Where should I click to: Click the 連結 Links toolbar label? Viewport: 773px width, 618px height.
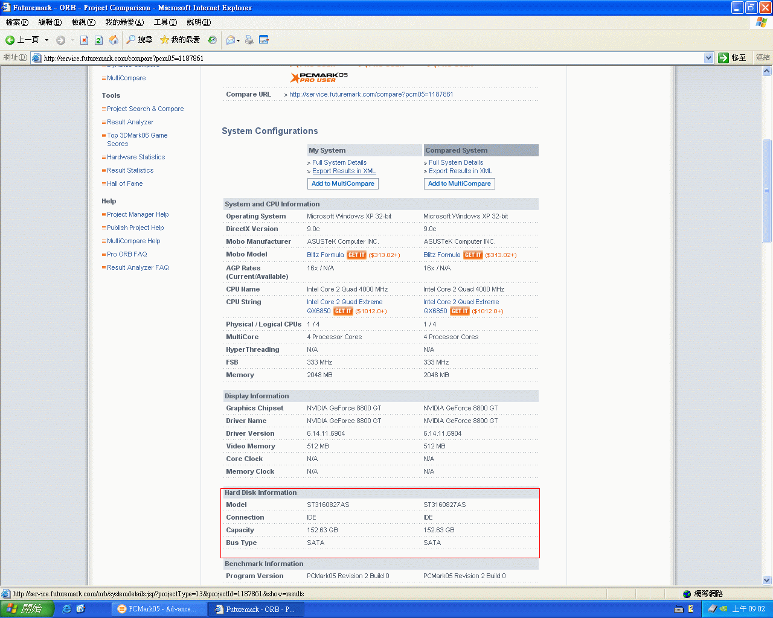pyautogui.click(x=763, y=58)
